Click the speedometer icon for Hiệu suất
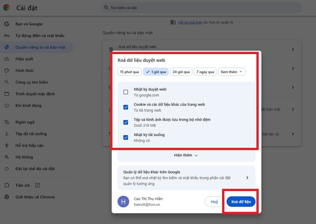Image resolution: width=316 pixels, height=224 pixels. point(7,59)
